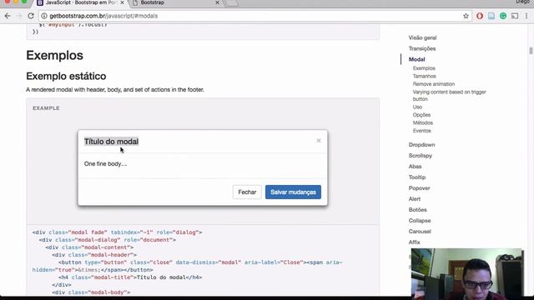Open Alert section in sidebar
This screenshot has height=300, width=534.
[x=415, y=199]
